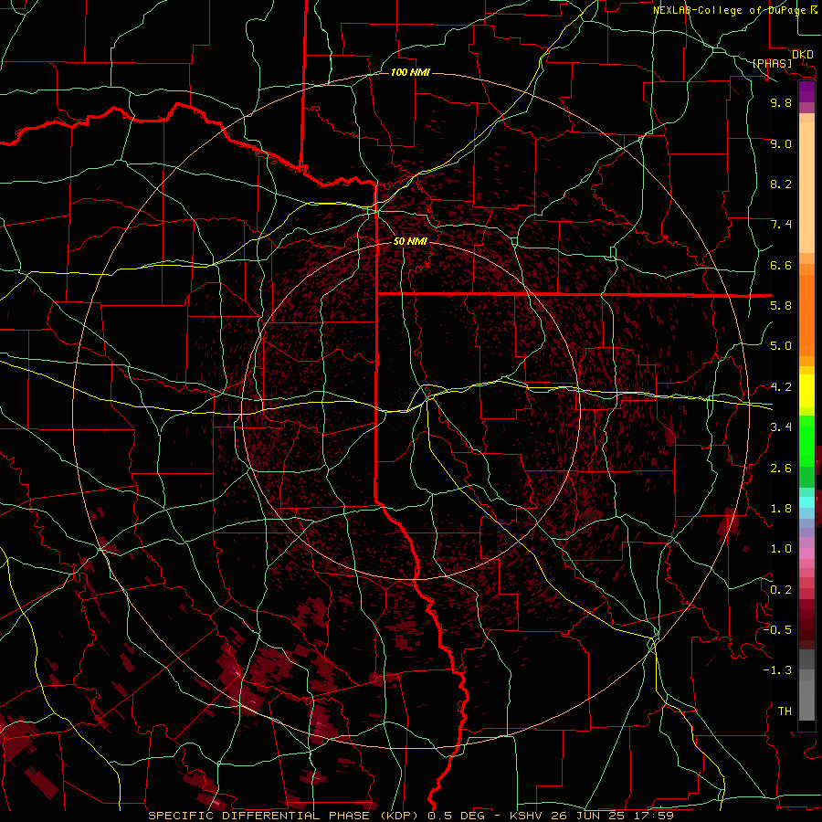
Task: Click the 50 NMI range ring label
Action: (410, 241)
